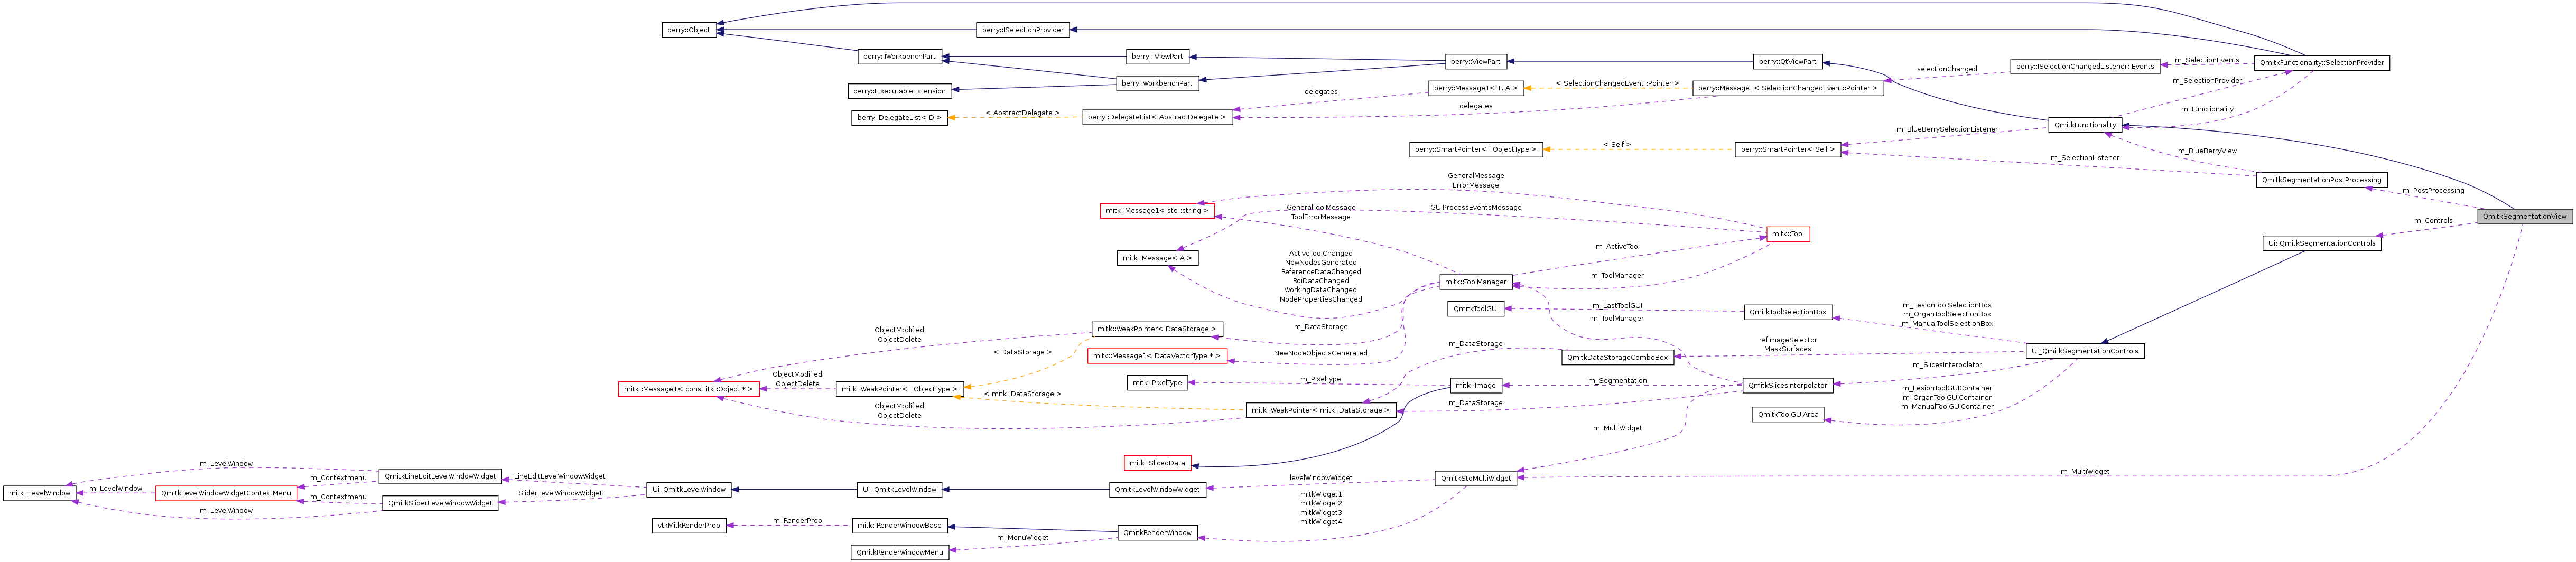This screenshot has height=562, width=2576.
Task: Select Ui::QmitkLevelWindow node
Action: coord(899,489)
